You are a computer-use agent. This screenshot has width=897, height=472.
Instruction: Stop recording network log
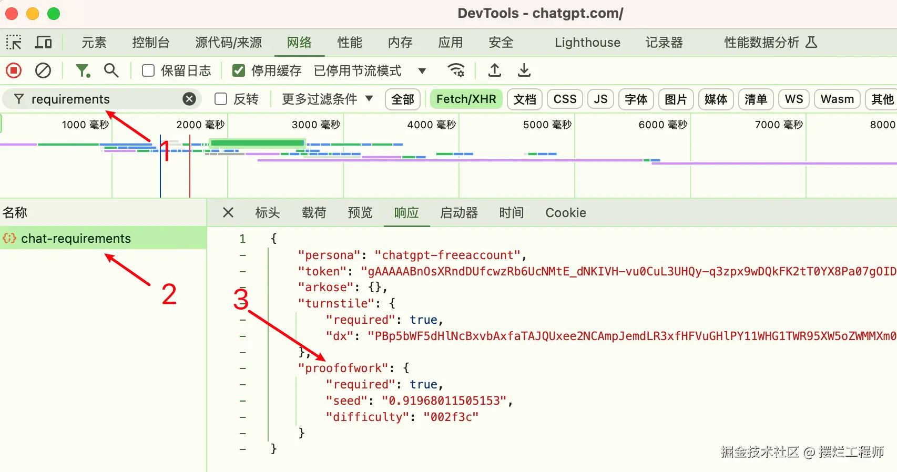pos(14,70)
